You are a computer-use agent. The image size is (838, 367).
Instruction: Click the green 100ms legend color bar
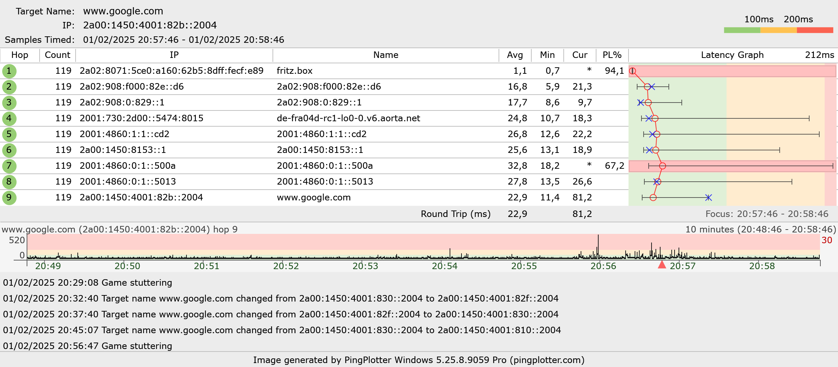coord(742,30)
